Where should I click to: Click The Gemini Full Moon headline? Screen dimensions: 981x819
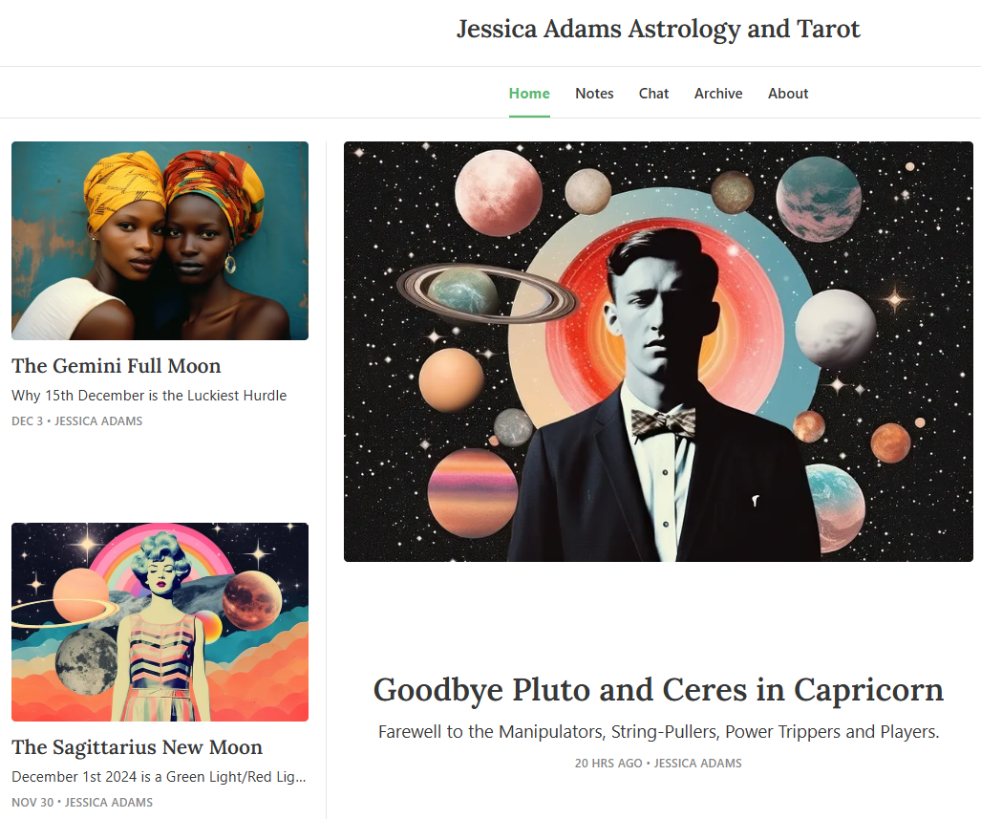tap(117, 366)
